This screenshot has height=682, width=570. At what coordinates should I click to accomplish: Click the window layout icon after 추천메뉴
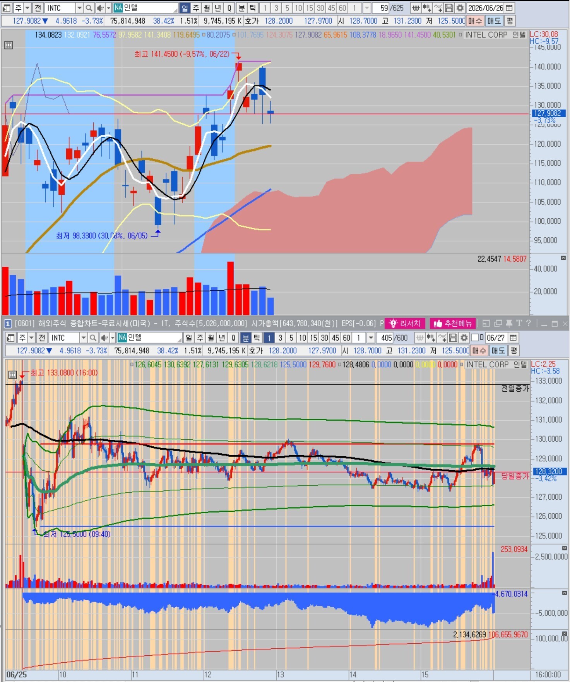(x=486, y=323)
